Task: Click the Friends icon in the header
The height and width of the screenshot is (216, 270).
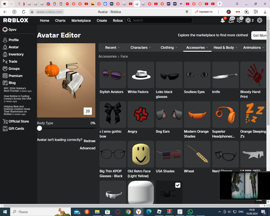Action: pos(232,20)
